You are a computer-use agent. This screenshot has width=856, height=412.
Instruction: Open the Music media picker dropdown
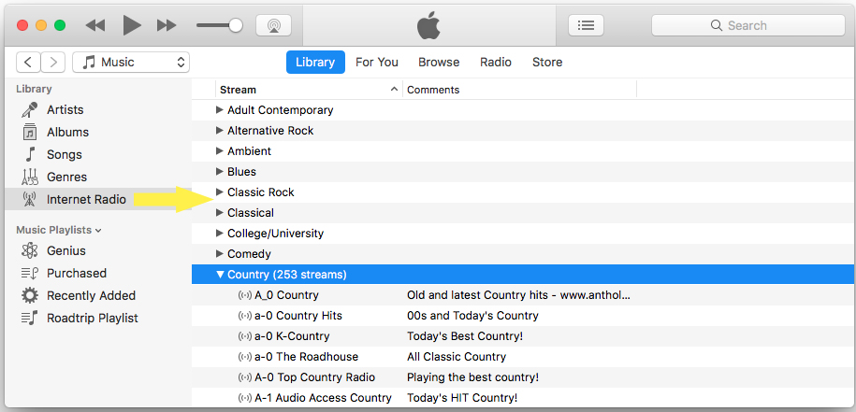click(x=131, y=62)
